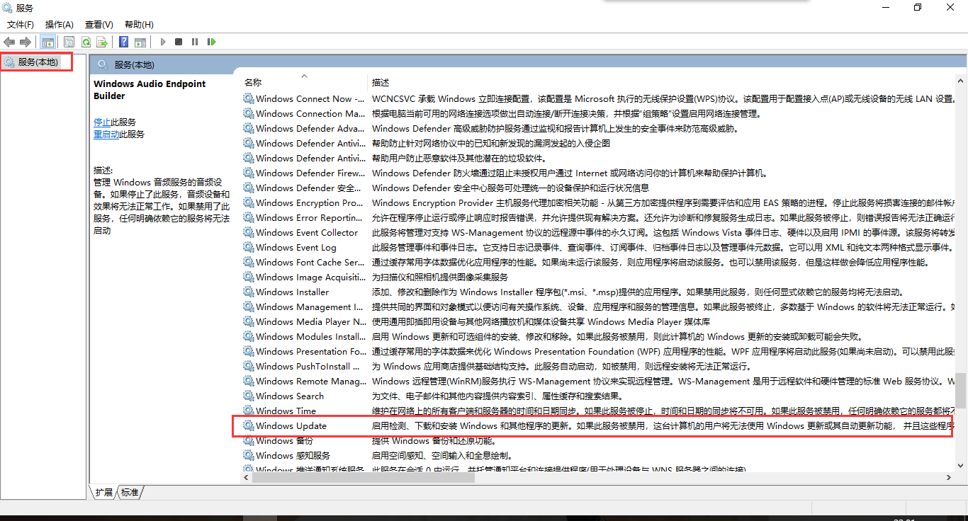Refresh the services list via toolbar icon
This screenshot has width=968, height=521.
click(86, 42)
